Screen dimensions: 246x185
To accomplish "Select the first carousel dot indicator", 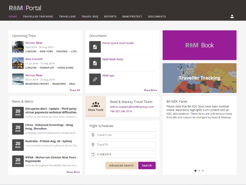I will point(195,171).
